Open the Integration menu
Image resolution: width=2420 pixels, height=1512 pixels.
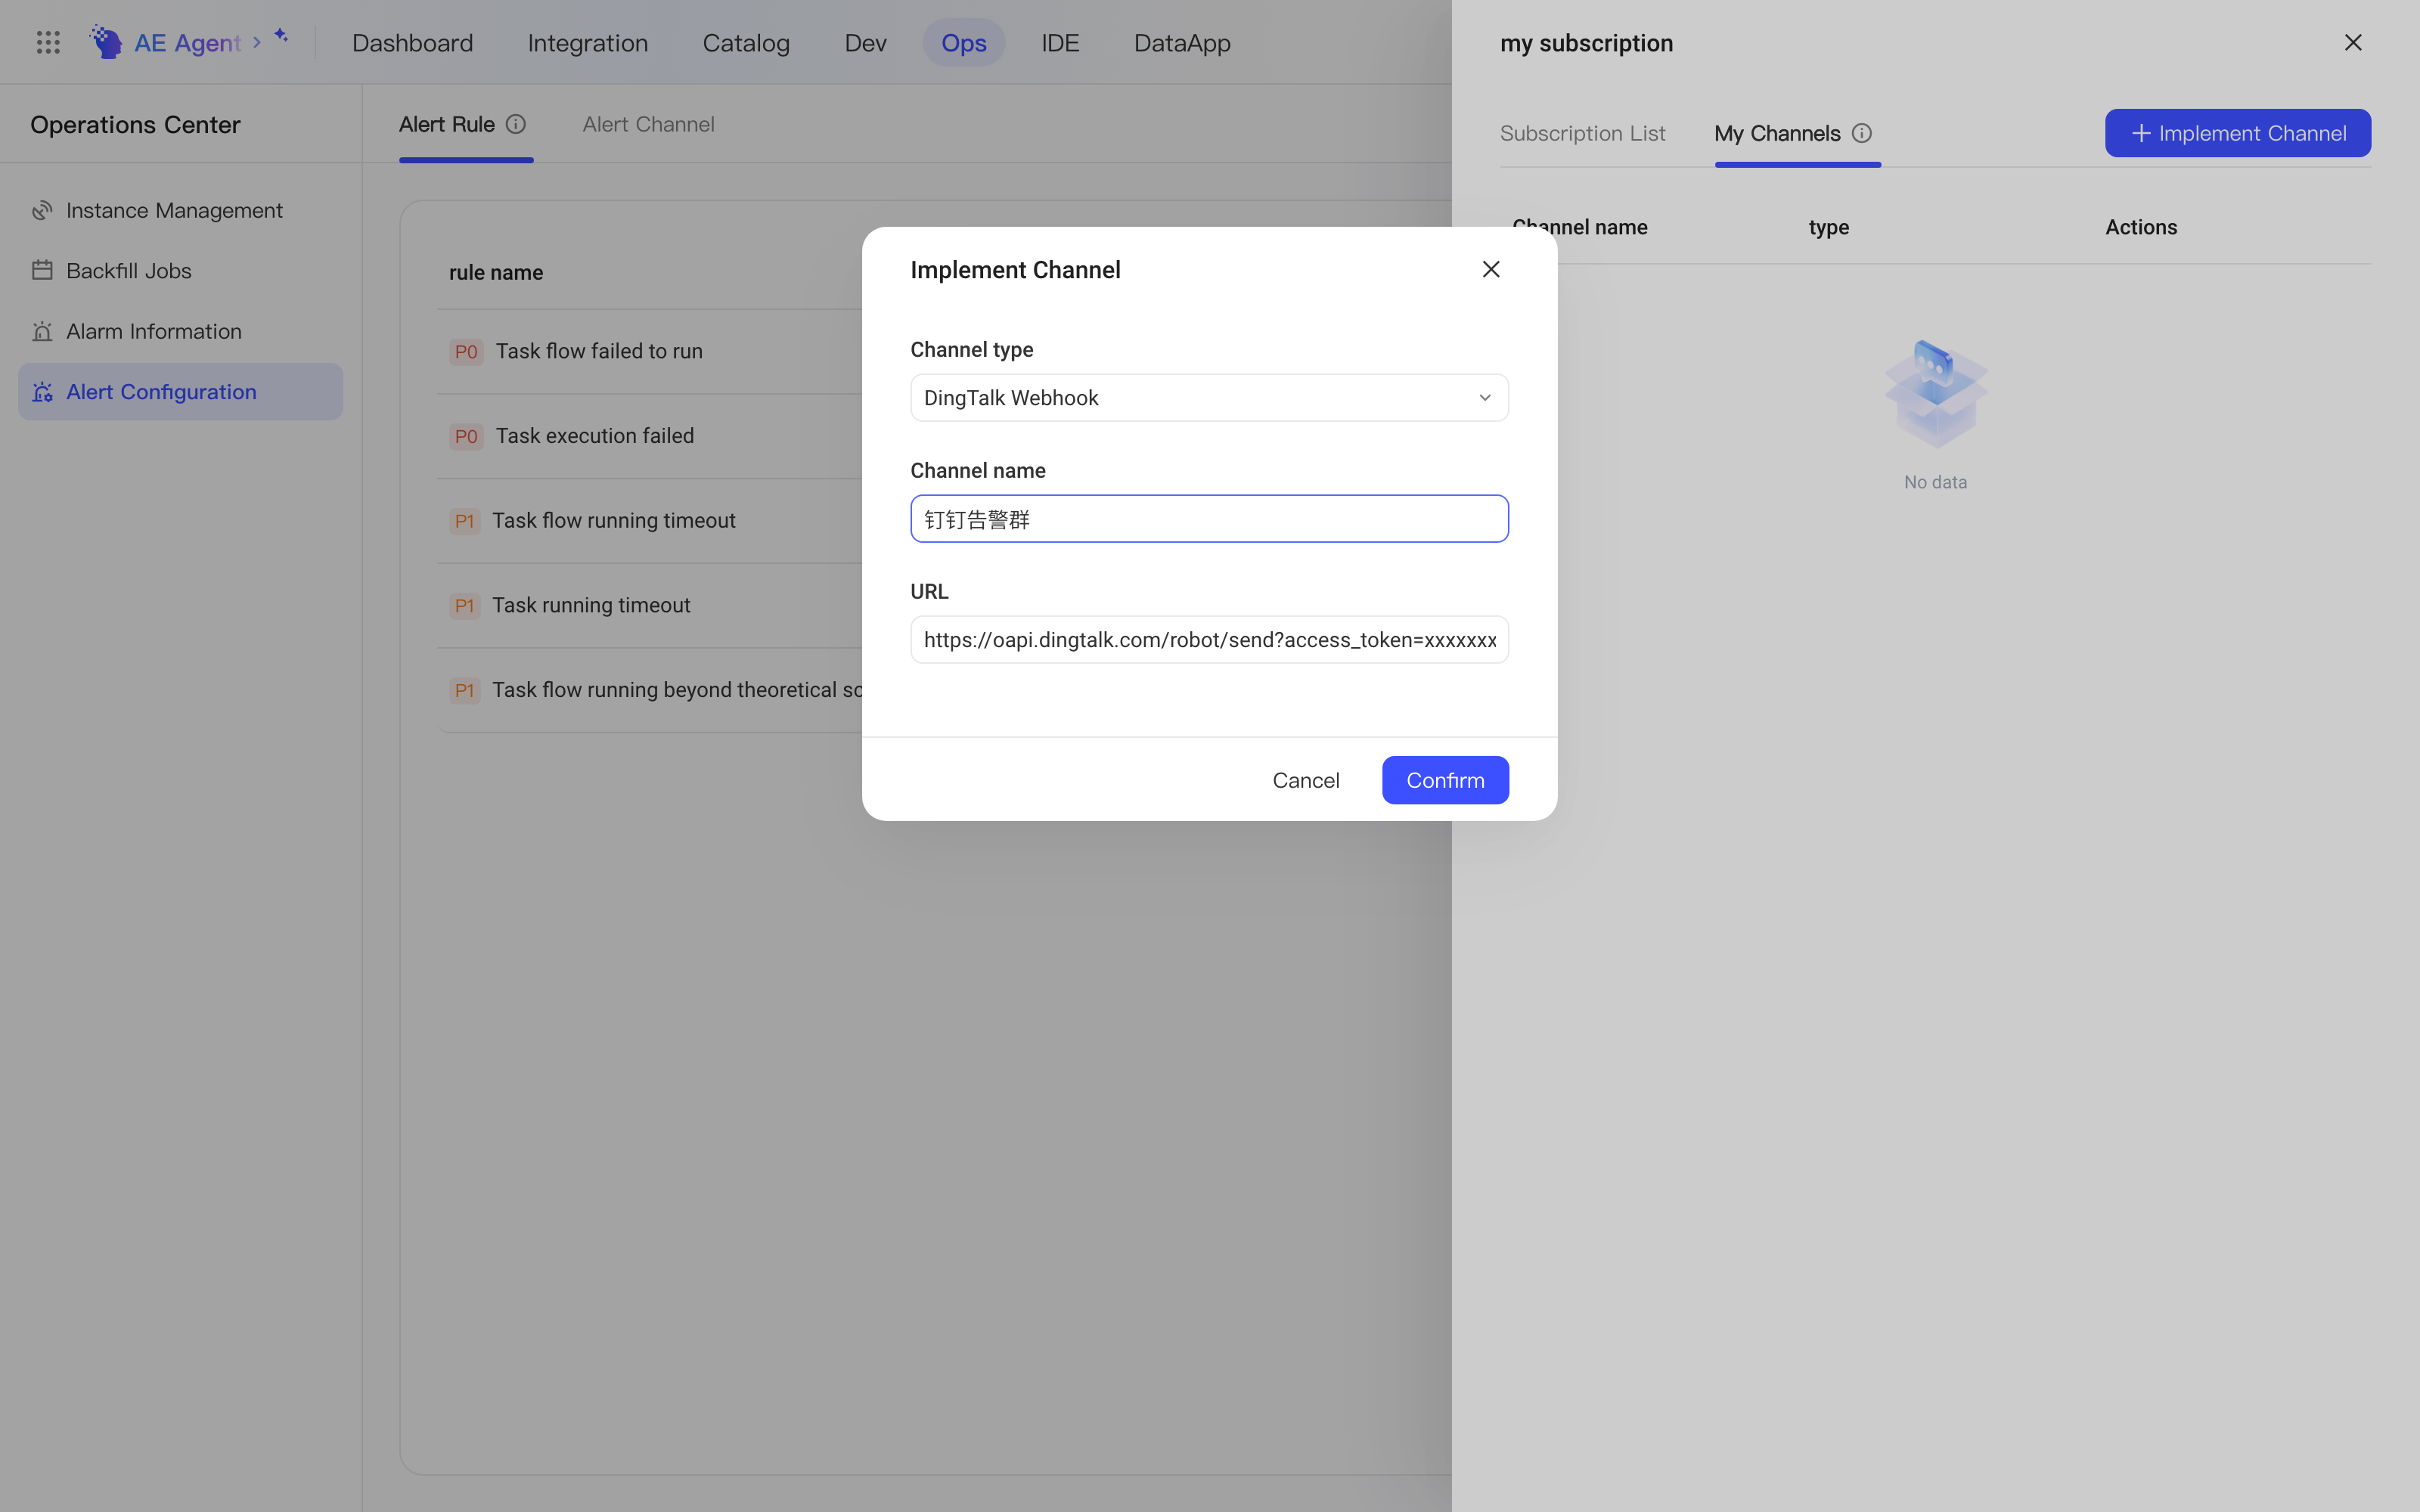(x=588, y=42)
